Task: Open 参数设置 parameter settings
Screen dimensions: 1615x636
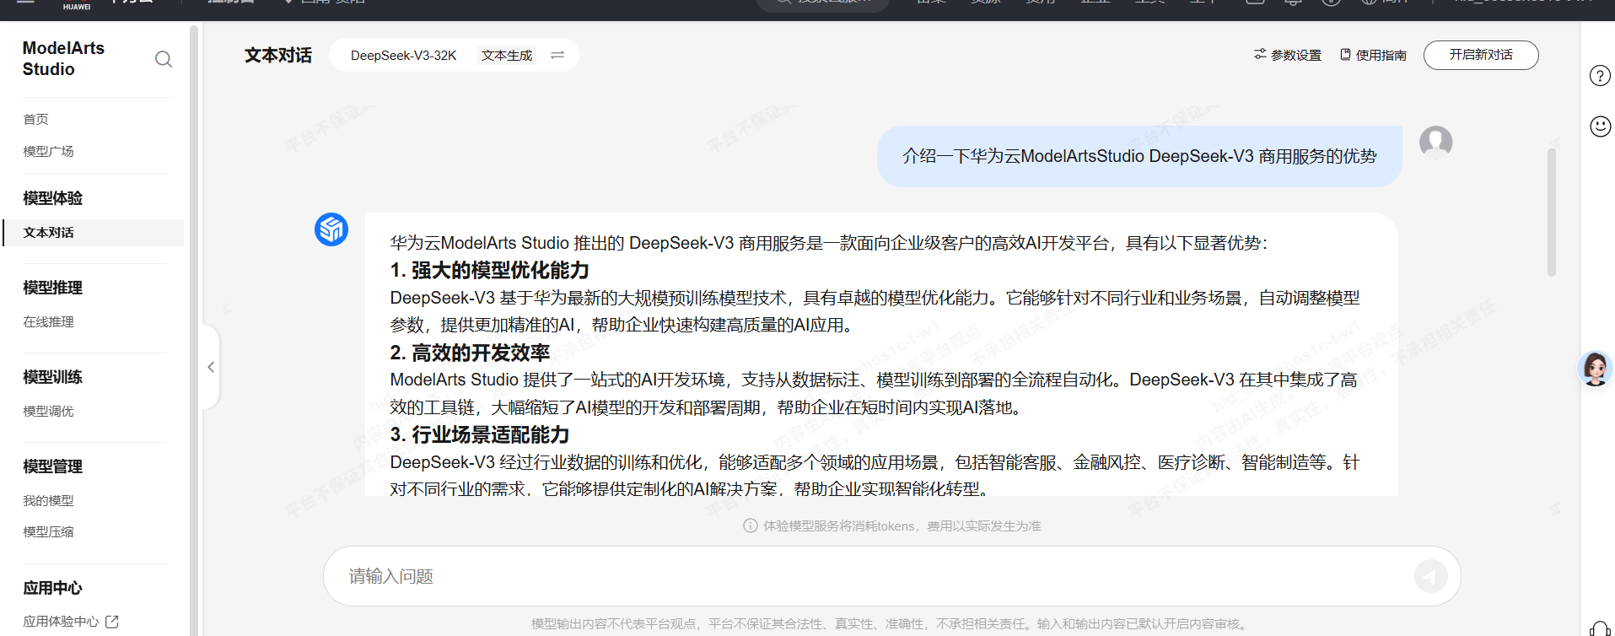Action: [x=1288, y=55]
